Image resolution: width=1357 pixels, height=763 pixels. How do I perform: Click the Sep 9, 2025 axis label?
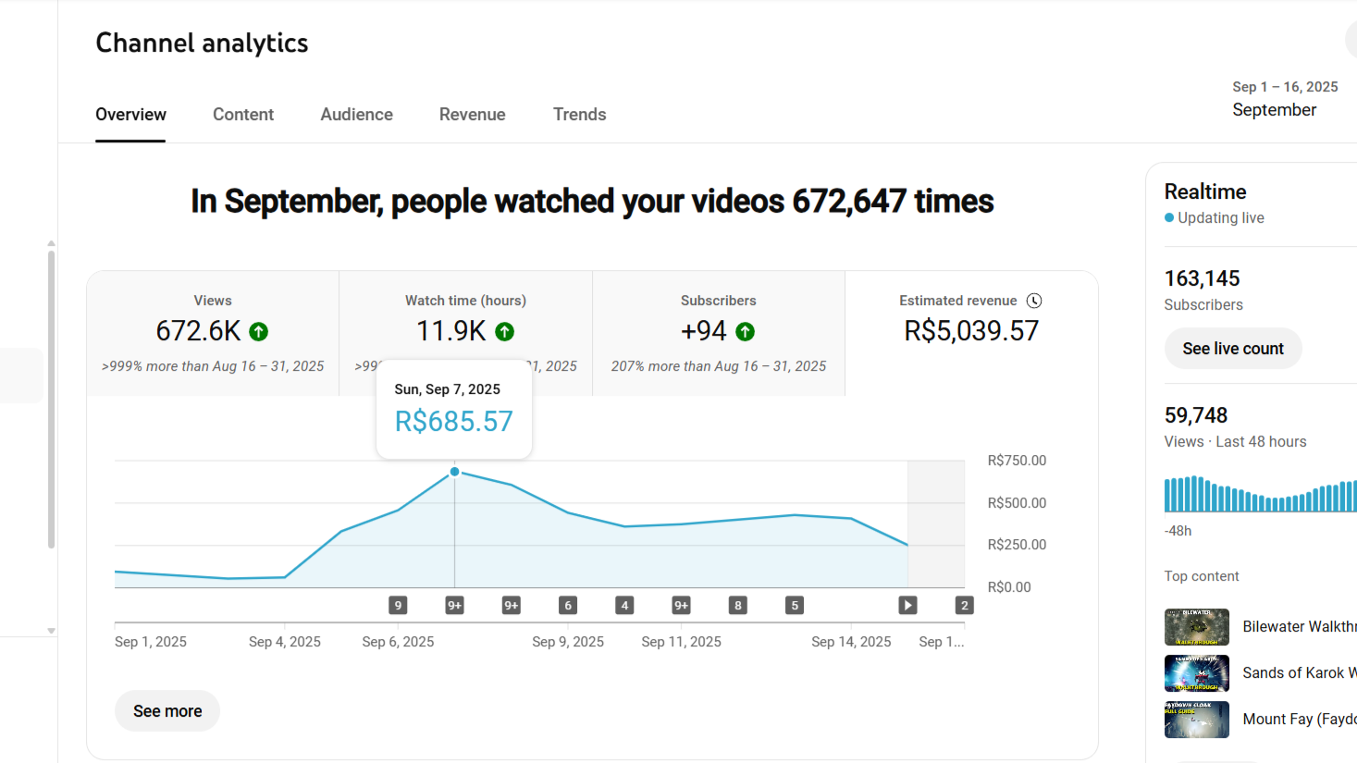coord(568,642)
